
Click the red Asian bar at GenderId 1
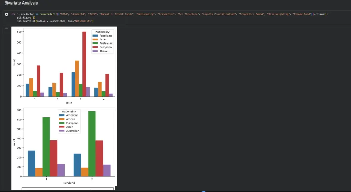53,158
